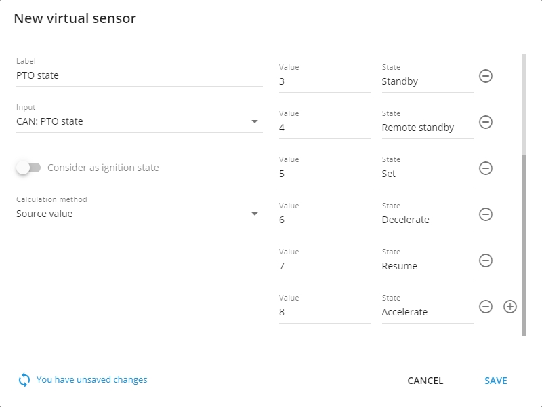Enable Consider as ignition state switch
This screenshot has height=407, width=542.
pos(29,168)
